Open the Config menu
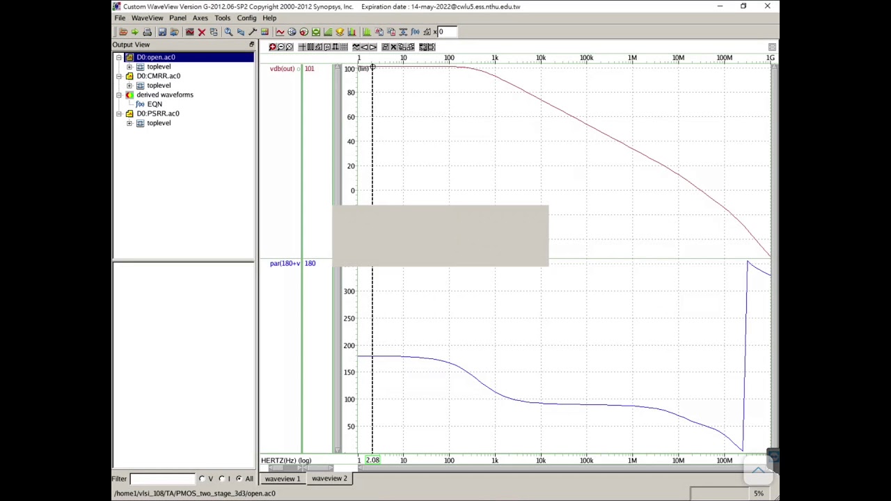 click(x=246, y=18)
